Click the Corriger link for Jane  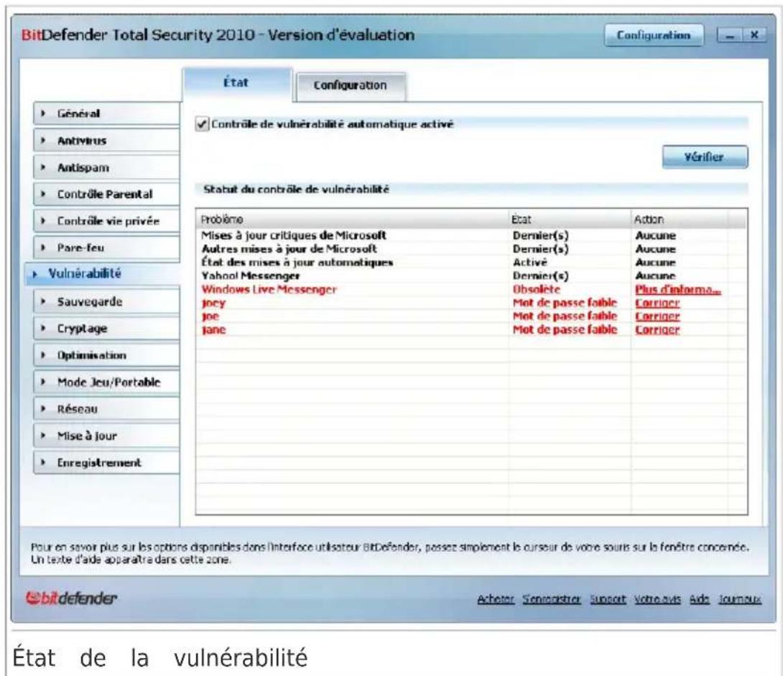point(657,330)
